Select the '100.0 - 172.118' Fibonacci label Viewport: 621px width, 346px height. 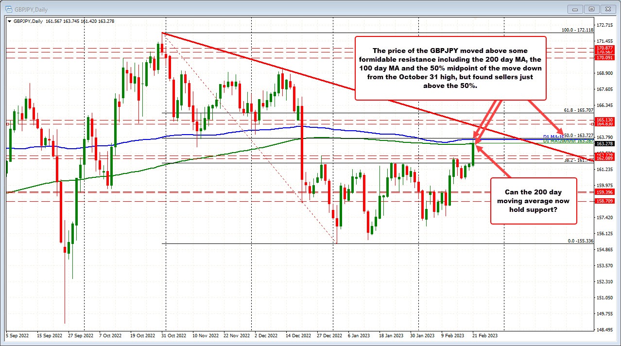[578, 30]
